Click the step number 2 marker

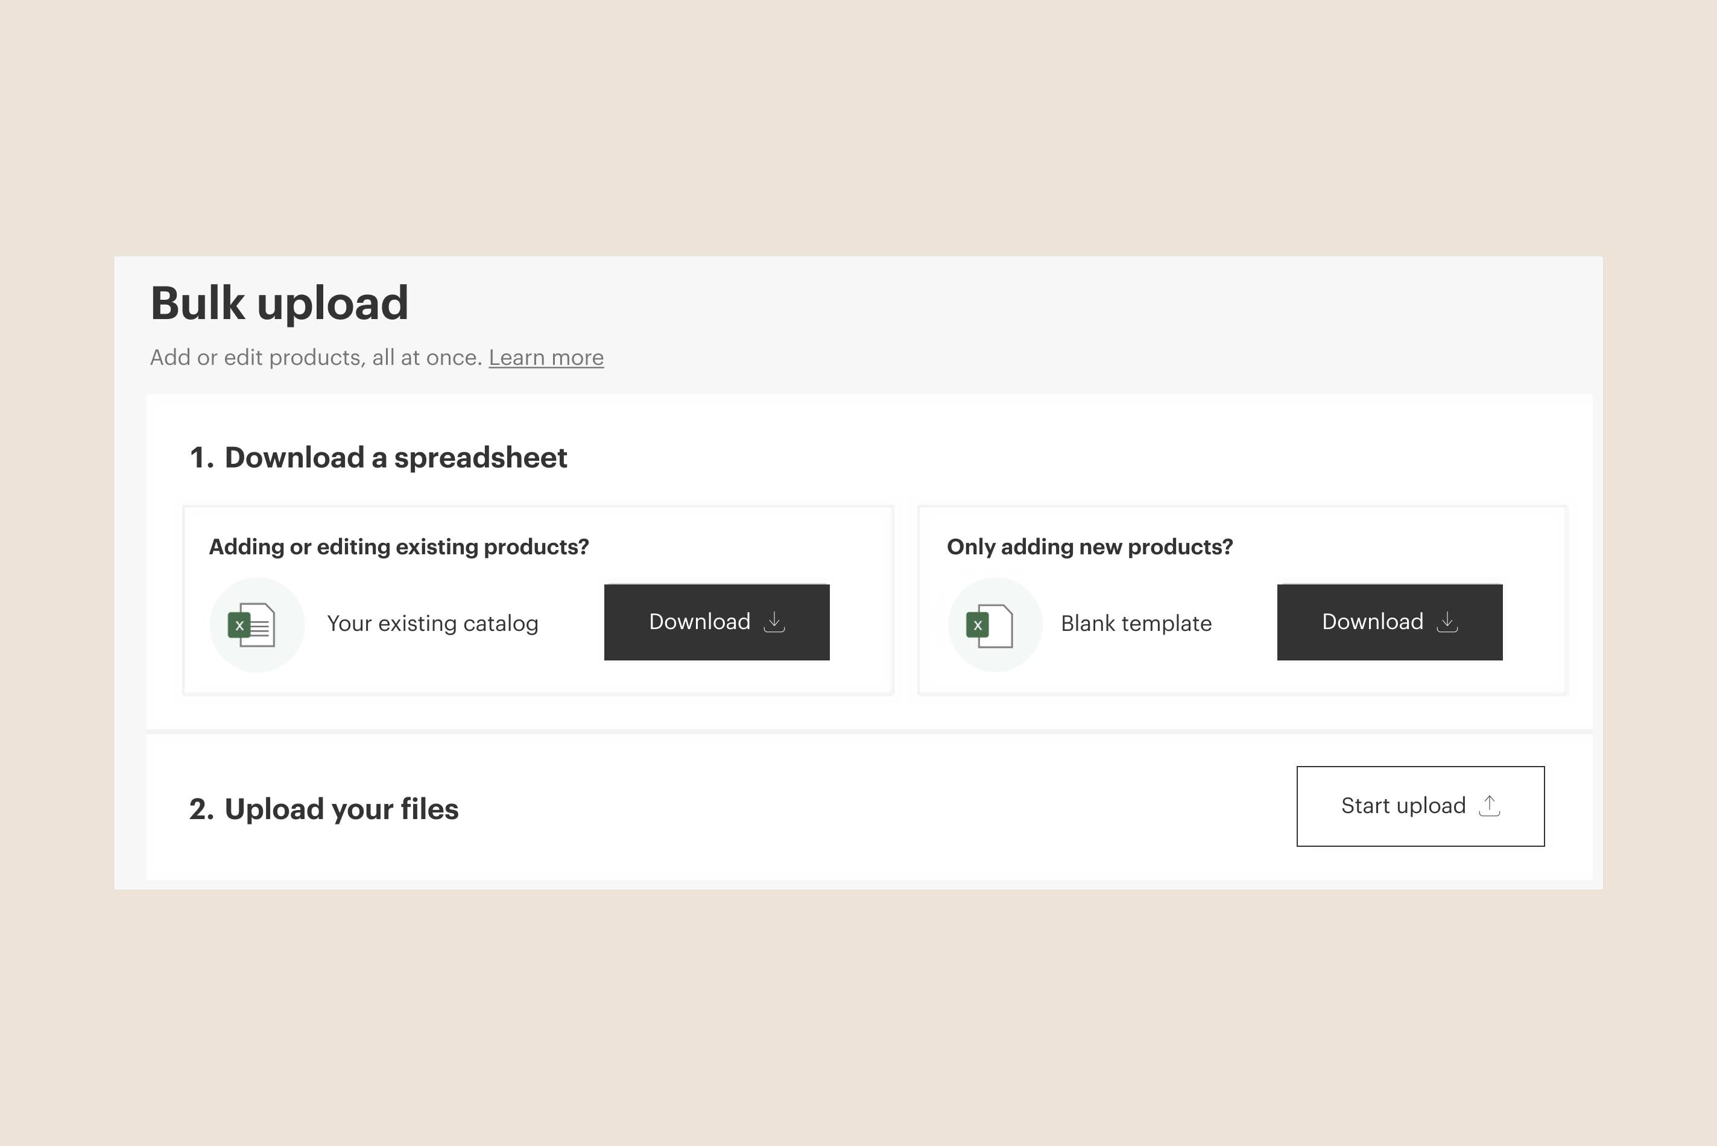pyautogui.click(x=200, y=810)
